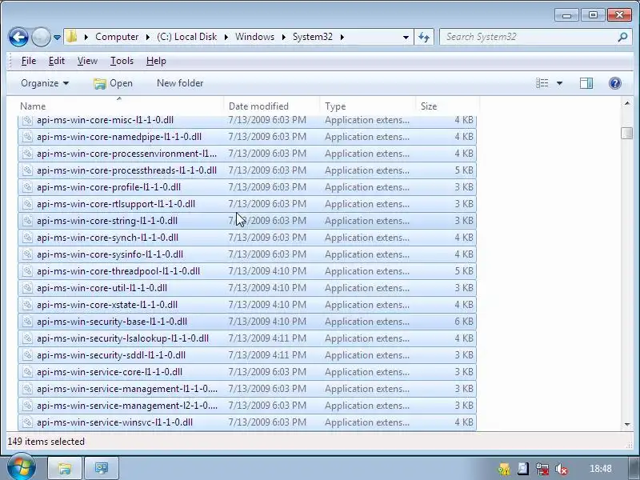Viewport: 640px width, 480px height.
Task: Click the taskbar clock showing 18:48
Action: click(601, 469)
